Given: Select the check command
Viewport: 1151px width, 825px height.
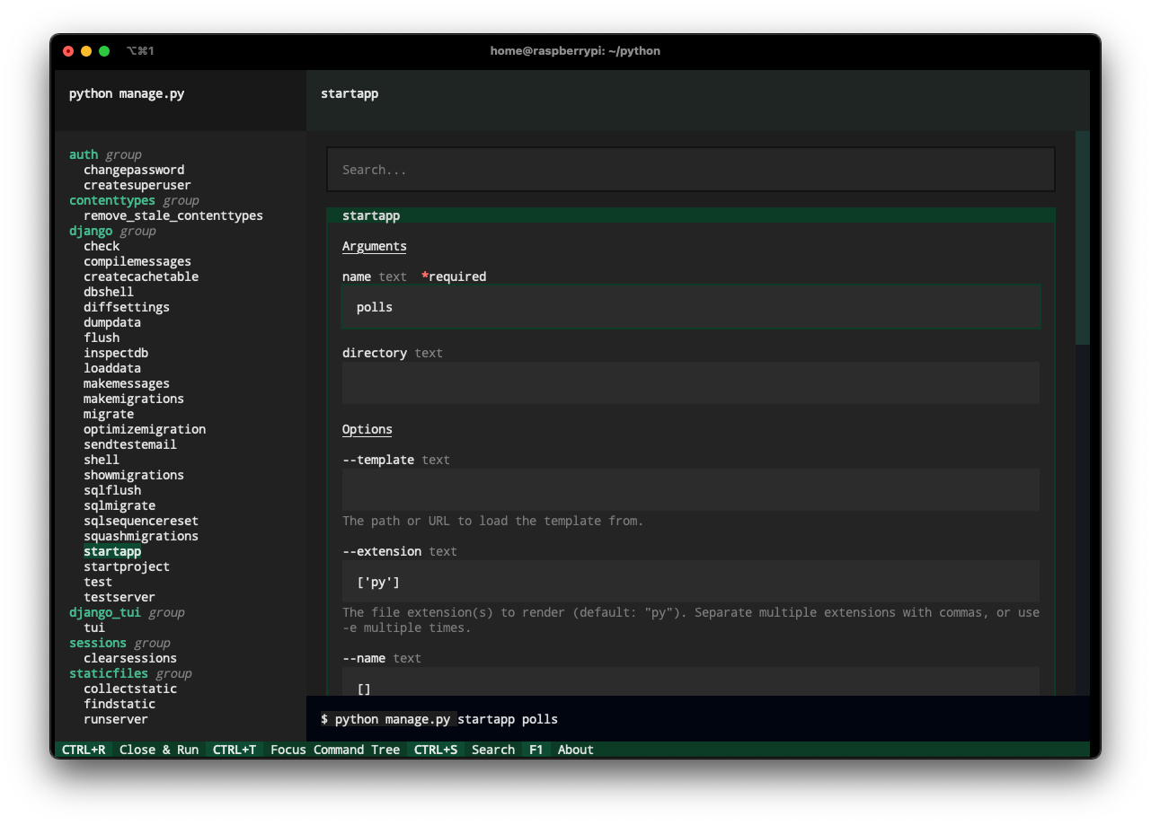Looking at the screenshot, I should pos(102,246).
